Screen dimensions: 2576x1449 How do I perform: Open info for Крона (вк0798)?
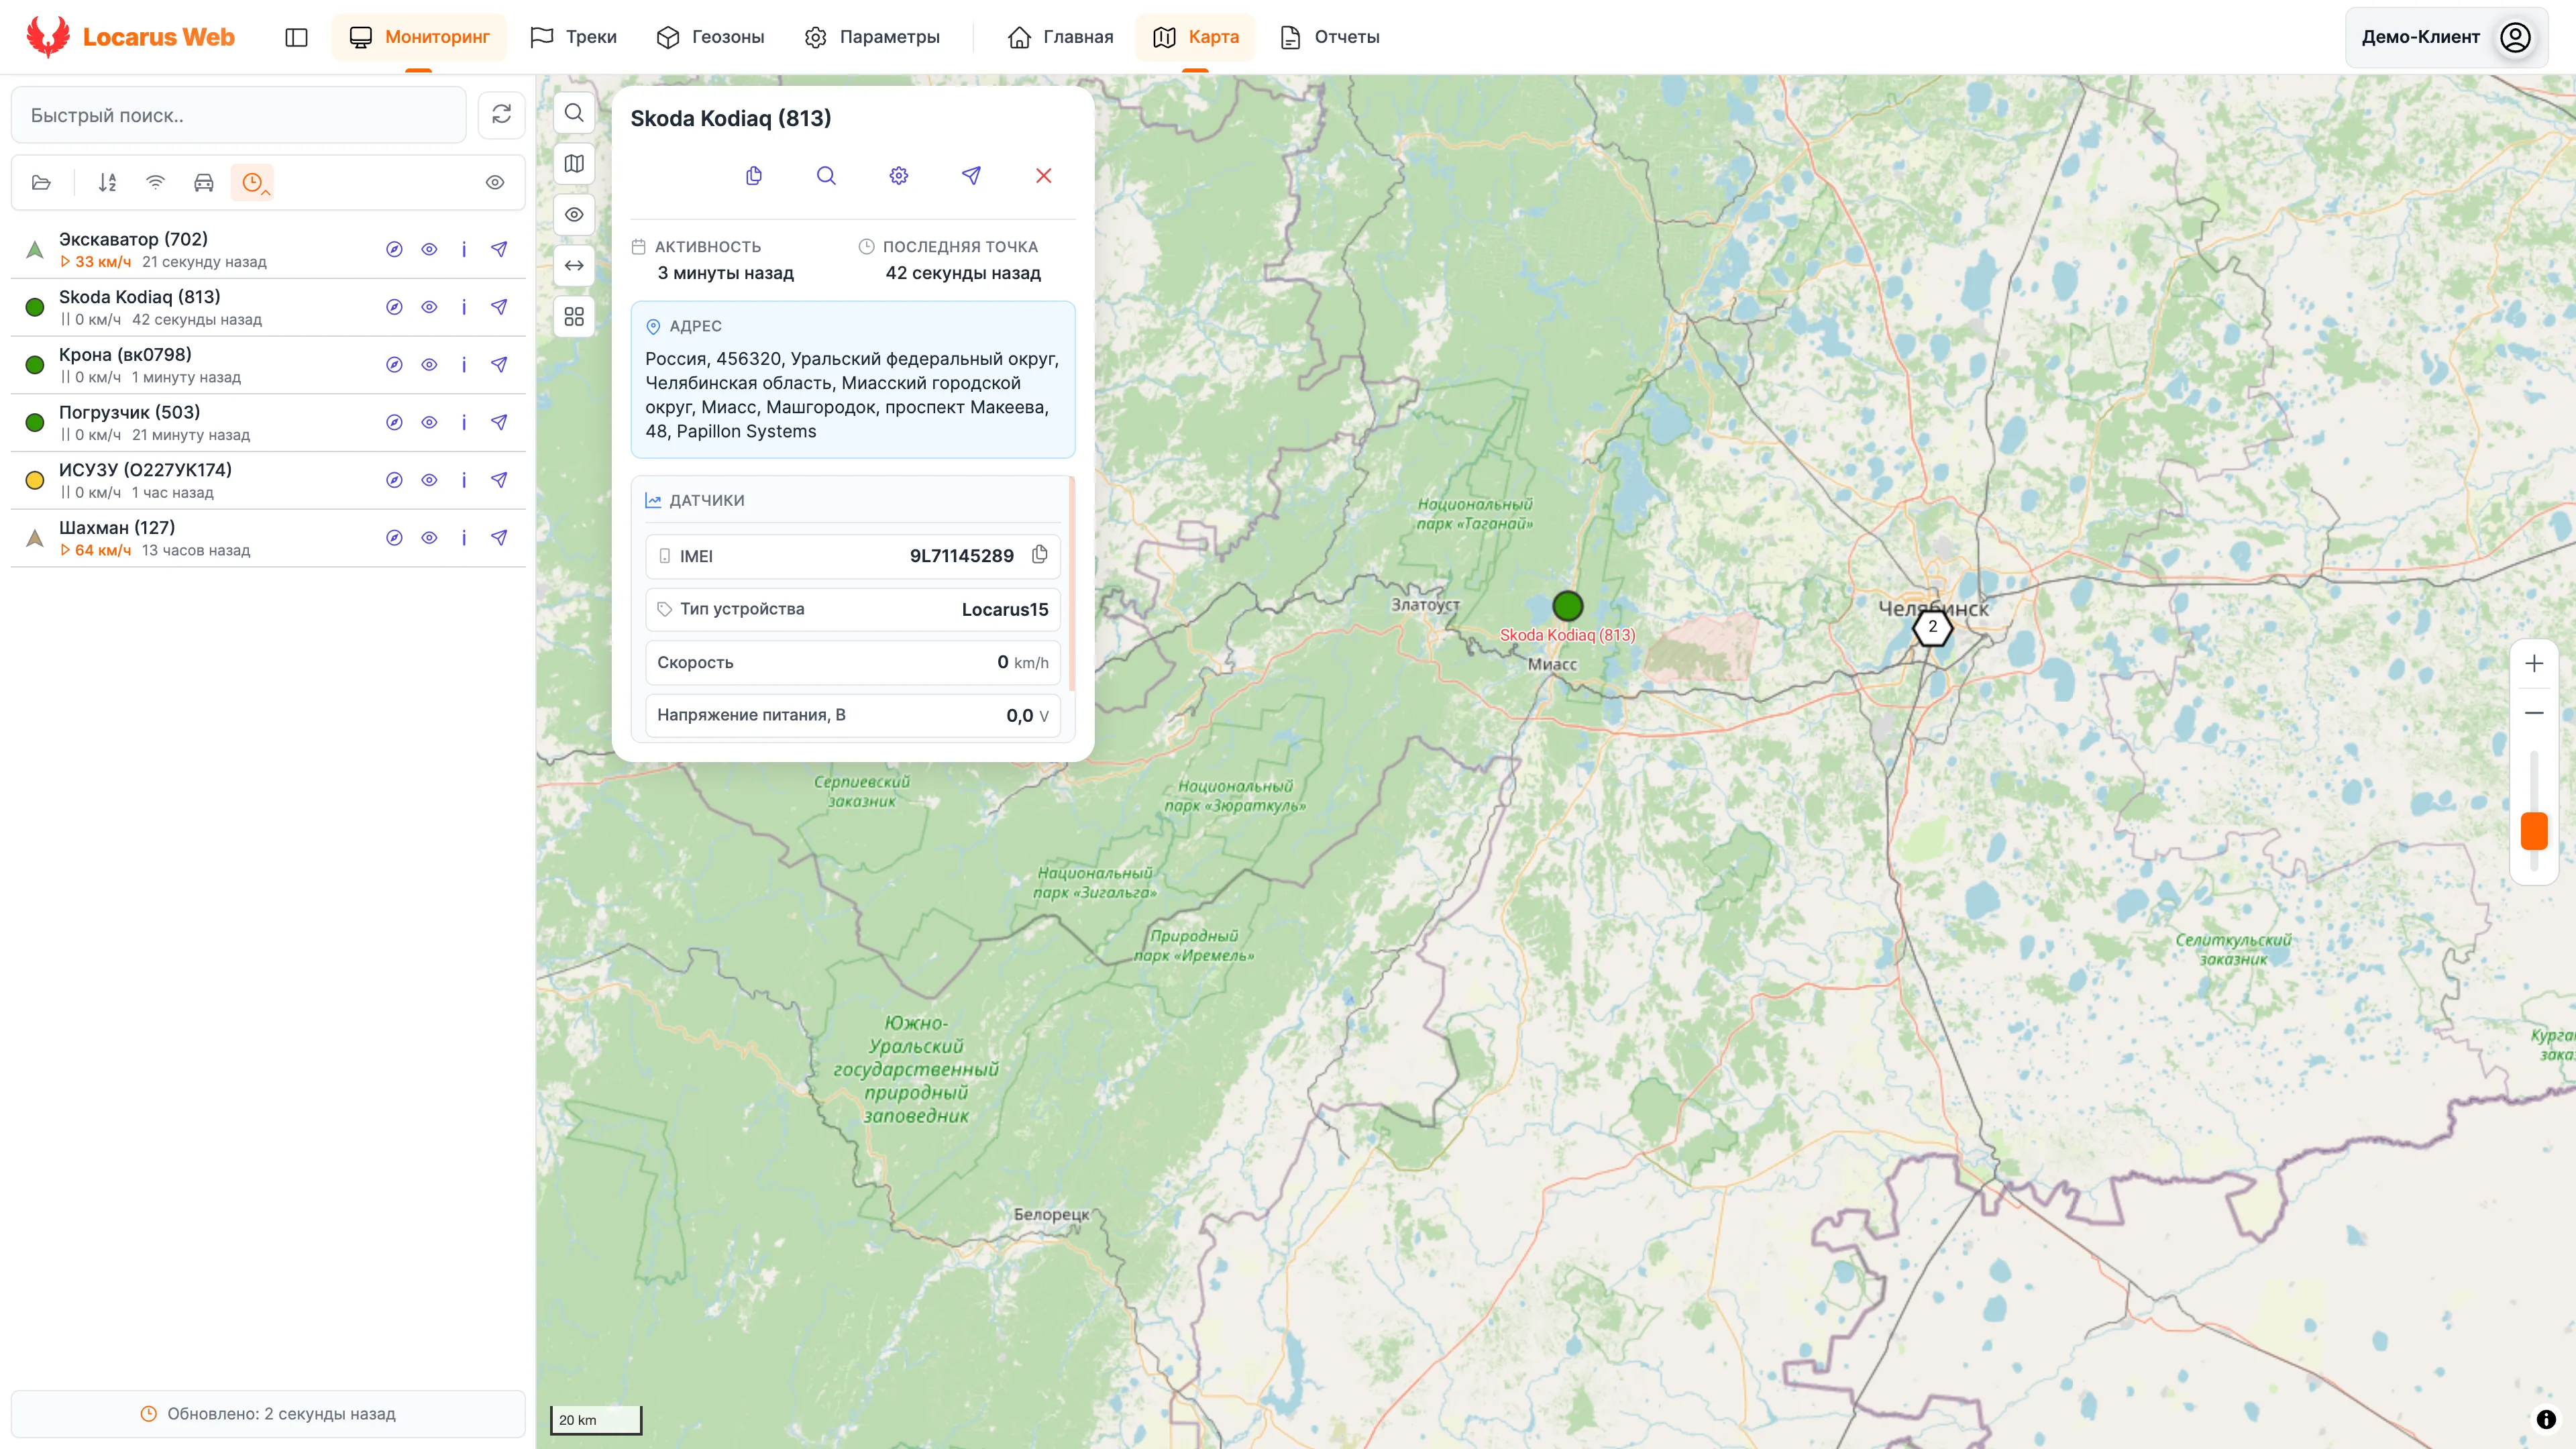pos(464,365)
